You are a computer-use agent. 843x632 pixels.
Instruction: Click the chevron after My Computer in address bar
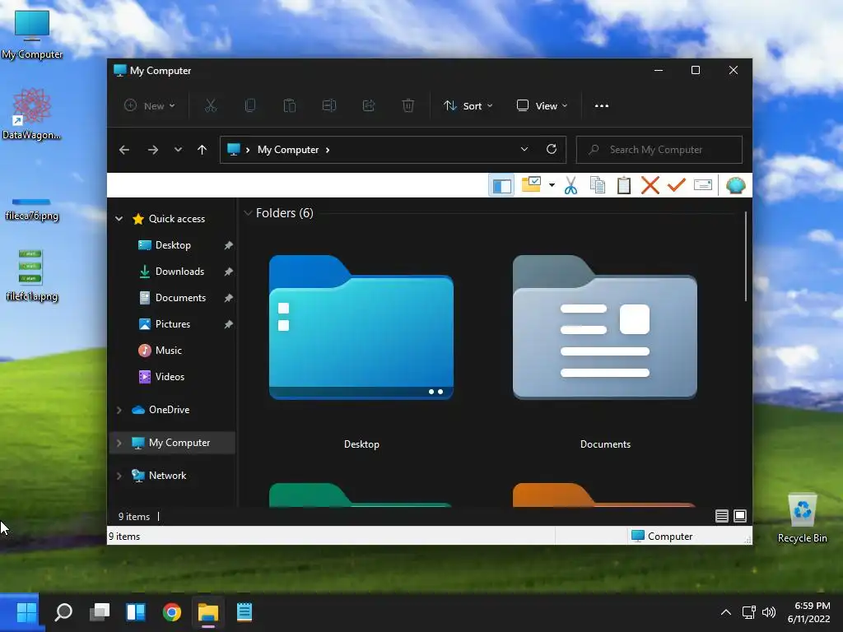pos(328,150)
